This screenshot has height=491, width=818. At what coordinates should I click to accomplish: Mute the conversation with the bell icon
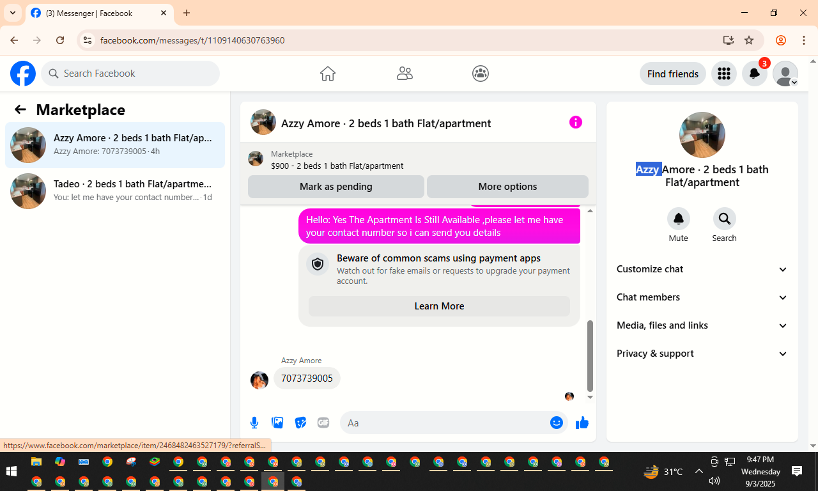(x=679, y=219)
